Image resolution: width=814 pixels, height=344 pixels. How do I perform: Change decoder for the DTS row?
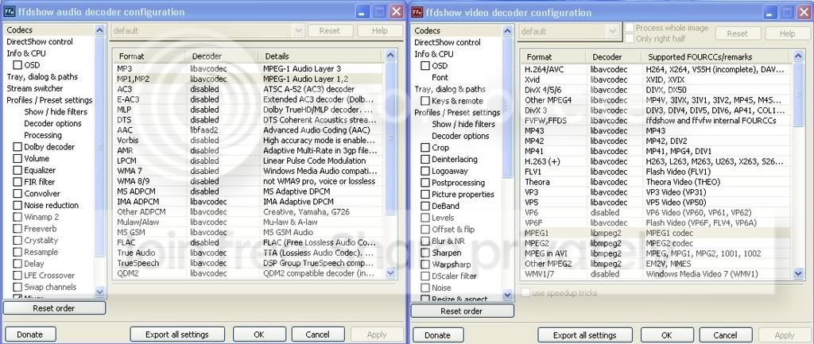pyautogui.click(x=223, y=120)
